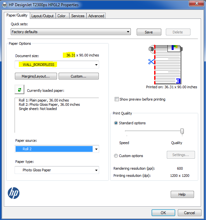Image resolution: width=206 pixels, height=220 pixels.
Task: Click the Quality label under the slider
Action: point(177,143)
